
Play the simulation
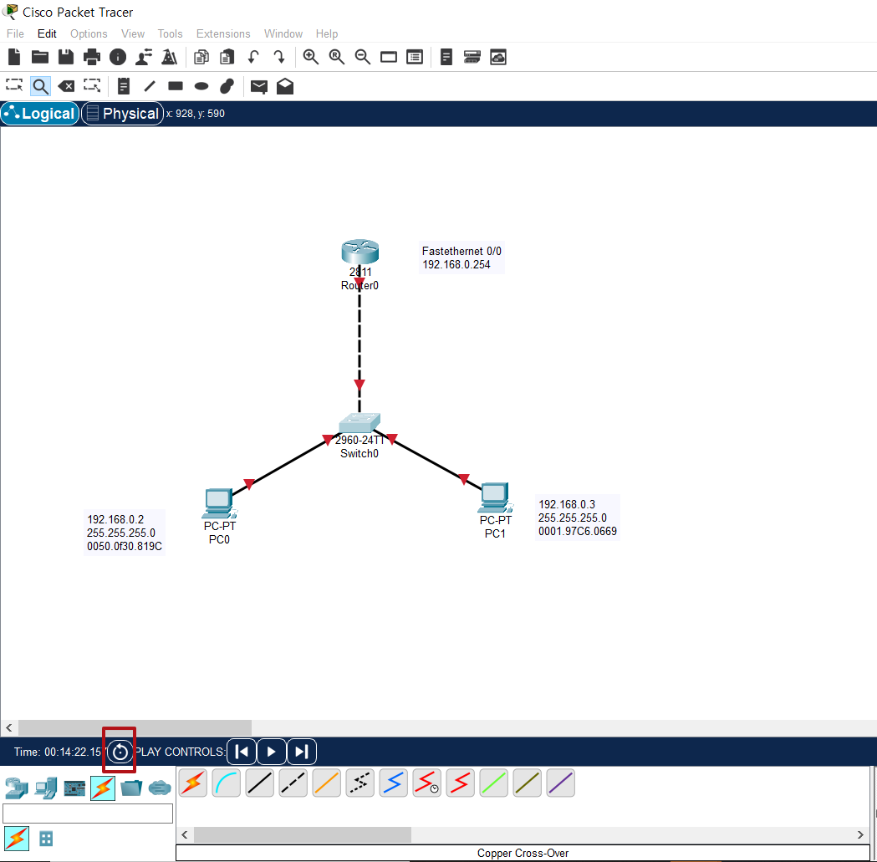click(271, 752)
